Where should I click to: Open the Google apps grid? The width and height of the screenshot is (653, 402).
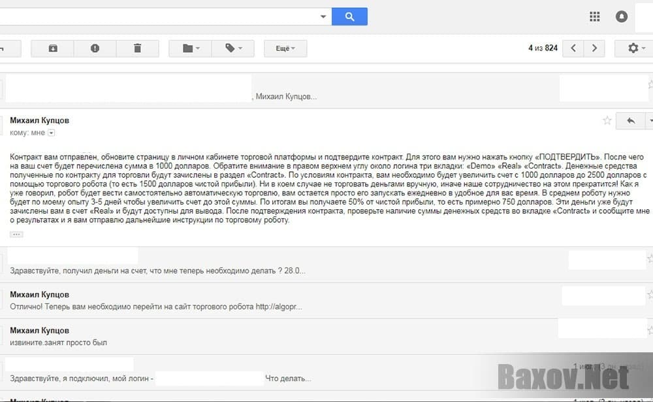594,16
